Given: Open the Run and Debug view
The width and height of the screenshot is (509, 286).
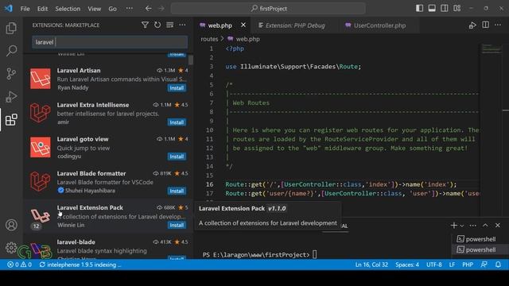Looking at the screenshot, I should click(x=11, y=97).
